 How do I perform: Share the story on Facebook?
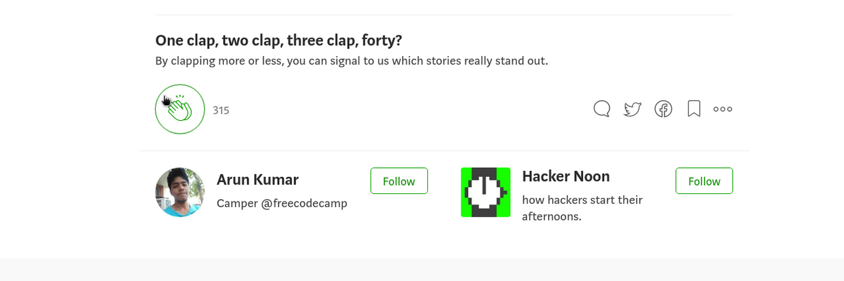pos(663,109)
